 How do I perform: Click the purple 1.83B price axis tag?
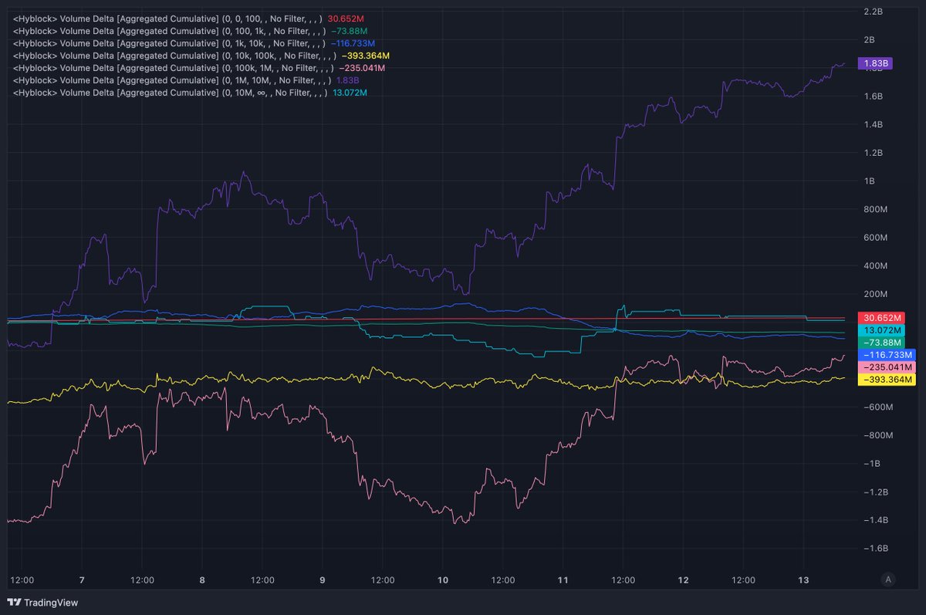tap(875, 64)
